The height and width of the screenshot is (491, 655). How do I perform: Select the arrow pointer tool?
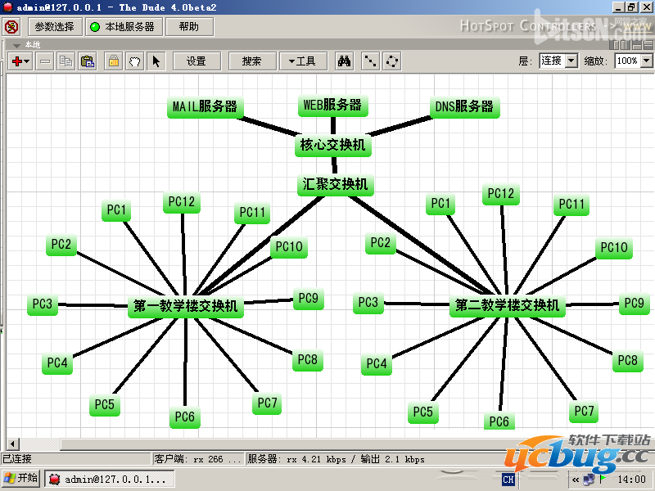click(x=156, y=61)
